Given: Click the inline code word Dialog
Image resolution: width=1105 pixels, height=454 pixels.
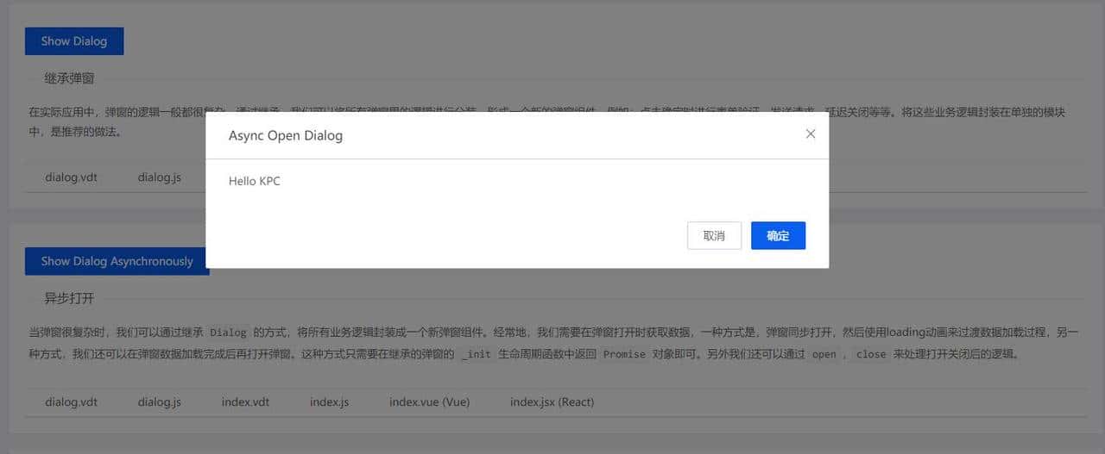Looking at the screenshot, I should pos(228,333).
